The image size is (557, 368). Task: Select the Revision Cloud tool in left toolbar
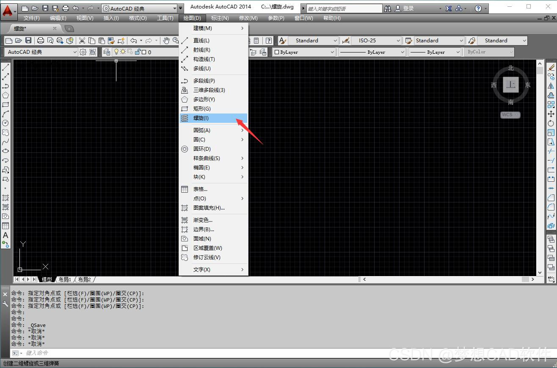(x=6, y=133)
